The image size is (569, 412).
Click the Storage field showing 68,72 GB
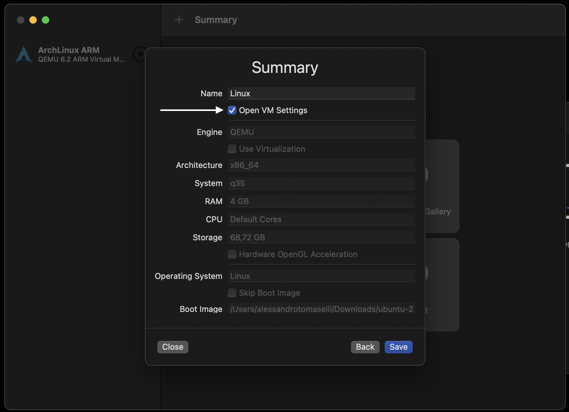point(321,237)
